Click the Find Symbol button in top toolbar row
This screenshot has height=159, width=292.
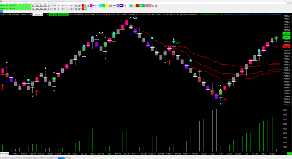click(x=33, y=6)
